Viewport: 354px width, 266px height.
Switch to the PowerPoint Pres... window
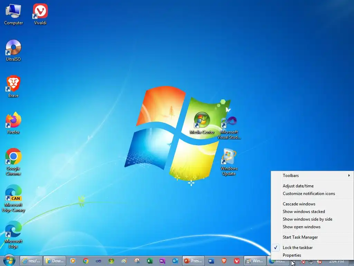(x=194, y=261)
